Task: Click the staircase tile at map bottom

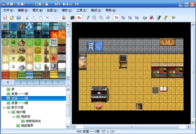Action: (139, 106)
